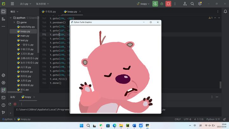Click the editor vertical scrollbar thumb
229x129 pixels.
tap(220, 85)
